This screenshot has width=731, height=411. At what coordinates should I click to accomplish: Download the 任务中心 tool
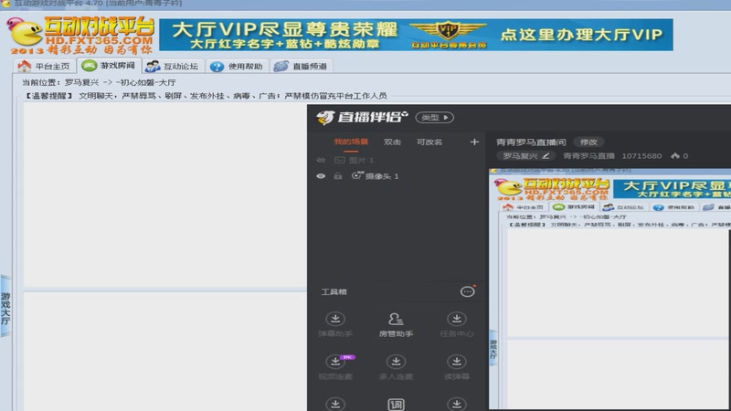tap(456, 324)
